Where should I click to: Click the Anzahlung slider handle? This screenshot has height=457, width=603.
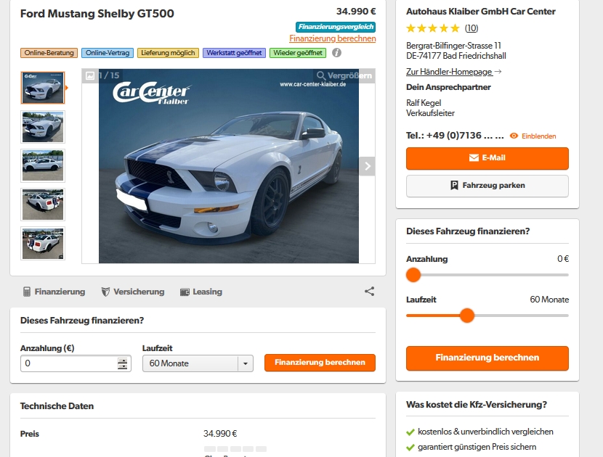(413, 275)
